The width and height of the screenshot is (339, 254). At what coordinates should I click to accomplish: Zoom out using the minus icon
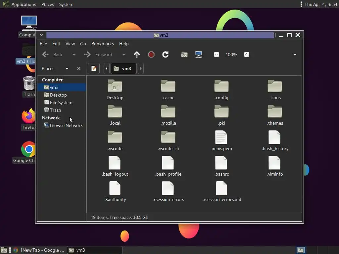coord(217,55)
